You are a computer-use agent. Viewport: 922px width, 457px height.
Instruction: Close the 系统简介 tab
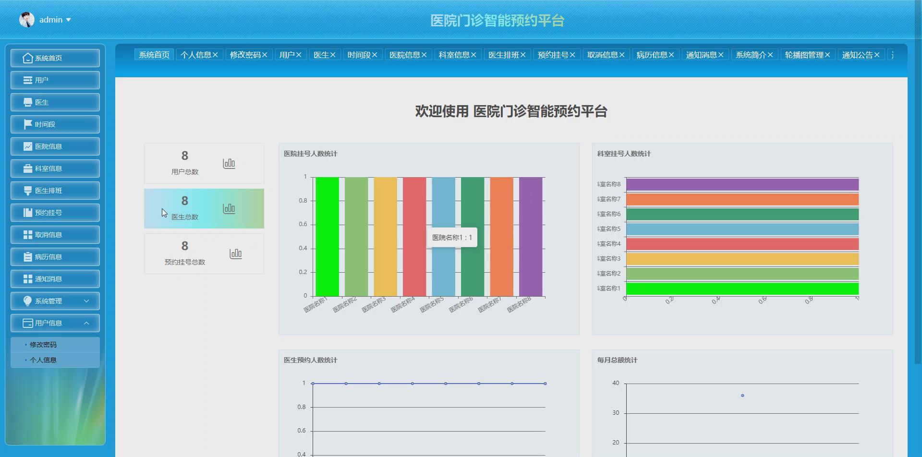click(x=770, y=55)
